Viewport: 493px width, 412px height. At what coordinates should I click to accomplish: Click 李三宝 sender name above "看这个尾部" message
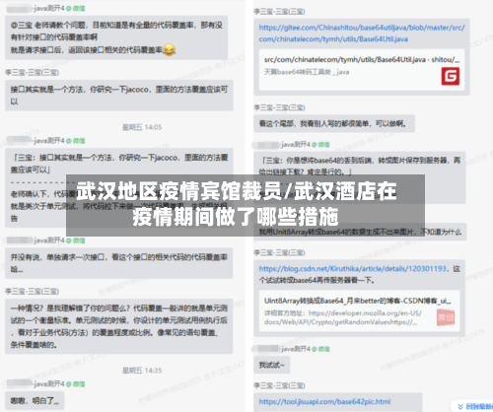pyautogui.click(x=279, y=107)
